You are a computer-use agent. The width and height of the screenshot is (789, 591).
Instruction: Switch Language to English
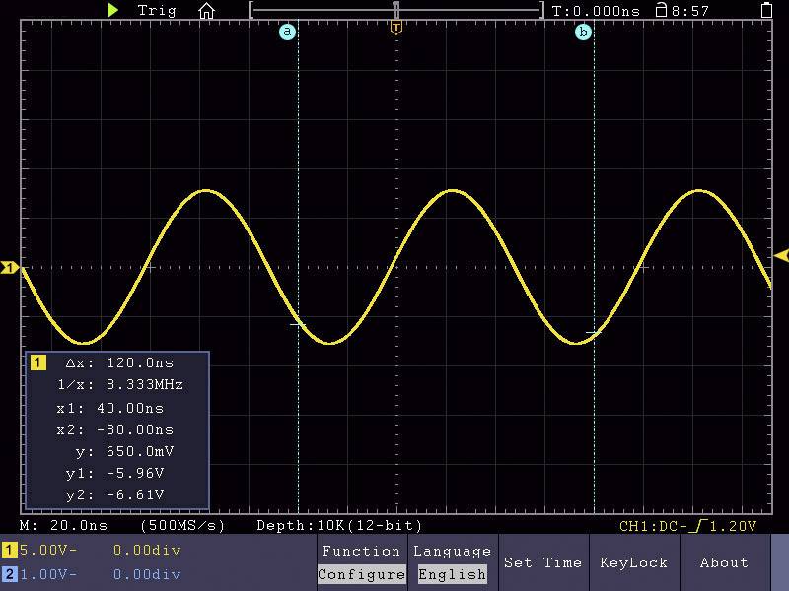(x=453, y=573)
